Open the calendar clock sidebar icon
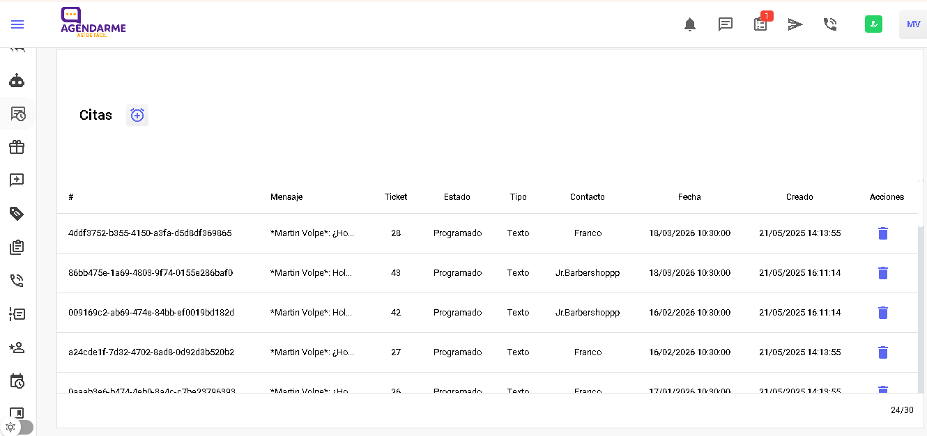This screenshot has height=436, width=927. click(x=17, y=380)
